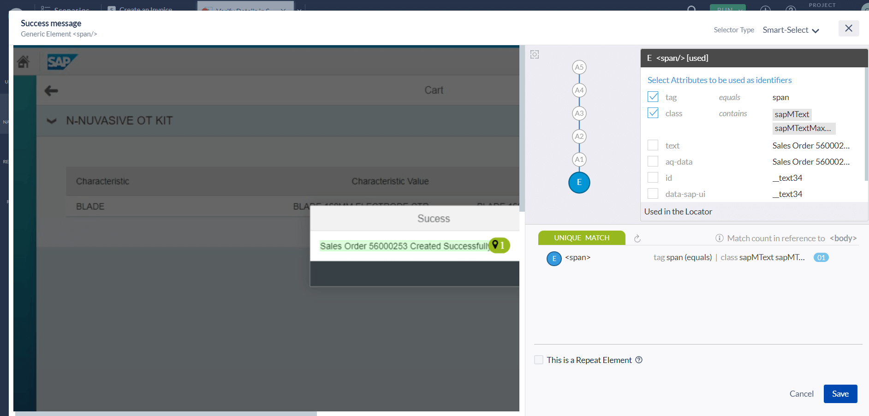Select the A1 ancestor node
The width and height of the screenshot is (869, 416).
coord(579,160)
